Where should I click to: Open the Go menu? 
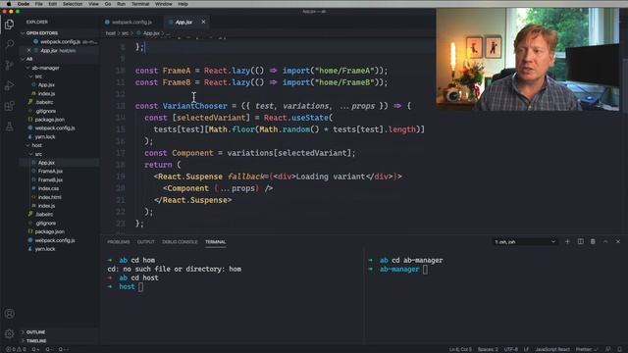108,4
